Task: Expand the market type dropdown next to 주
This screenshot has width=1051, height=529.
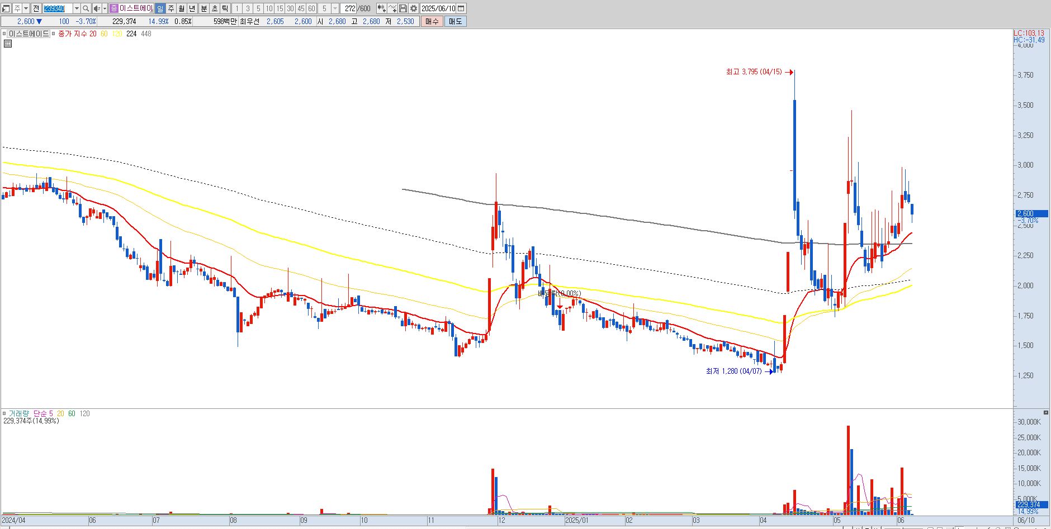Action: point(26,8)
